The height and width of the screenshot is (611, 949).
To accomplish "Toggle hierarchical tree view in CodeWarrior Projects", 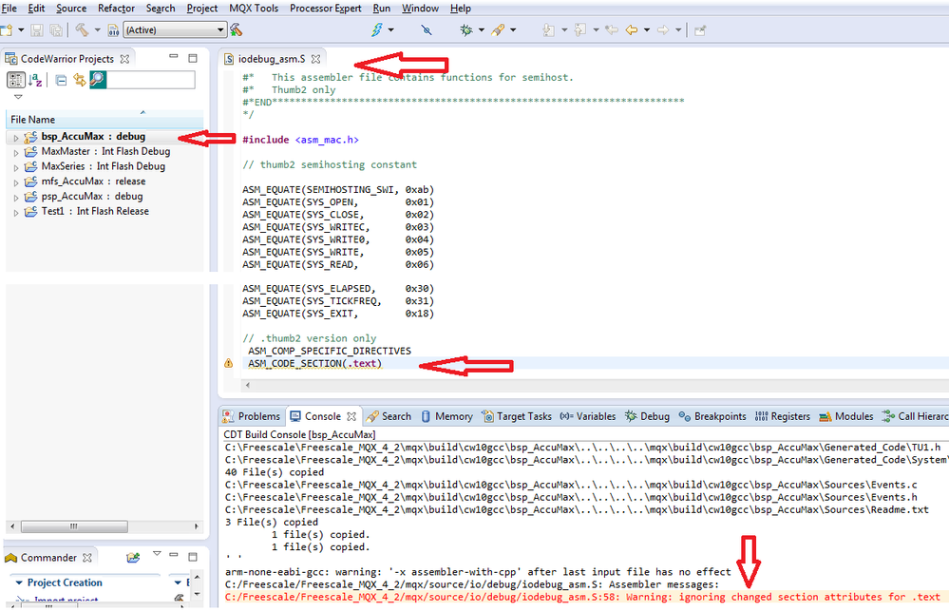I will (16, 79).
